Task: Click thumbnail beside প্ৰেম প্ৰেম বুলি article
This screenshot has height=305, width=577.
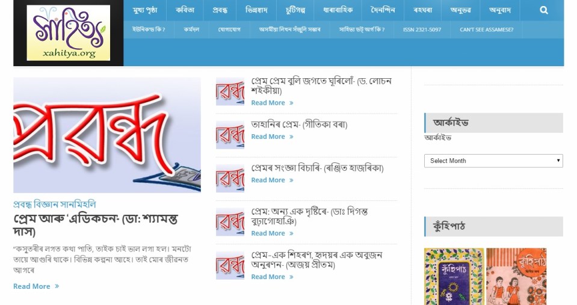Action: [230, 91]
